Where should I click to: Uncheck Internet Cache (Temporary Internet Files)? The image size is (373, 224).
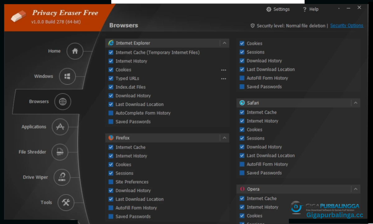coord(111,53)
